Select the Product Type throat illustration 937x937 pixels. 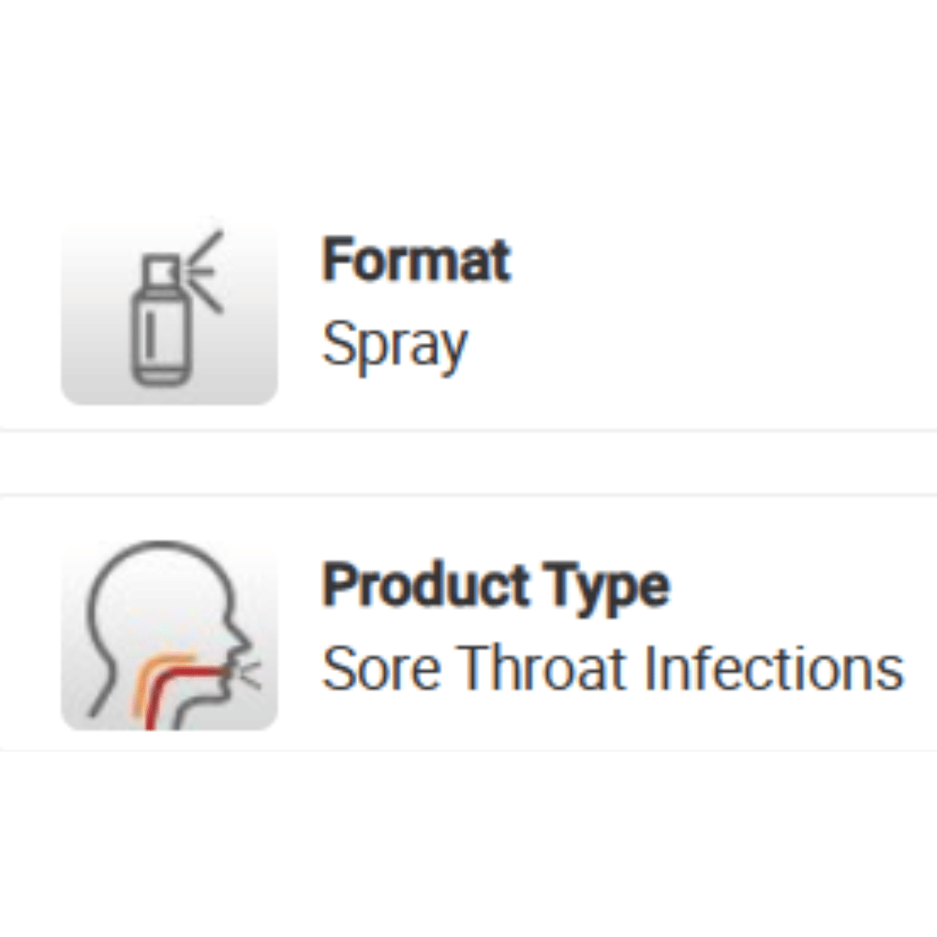[x=170, y=636]
